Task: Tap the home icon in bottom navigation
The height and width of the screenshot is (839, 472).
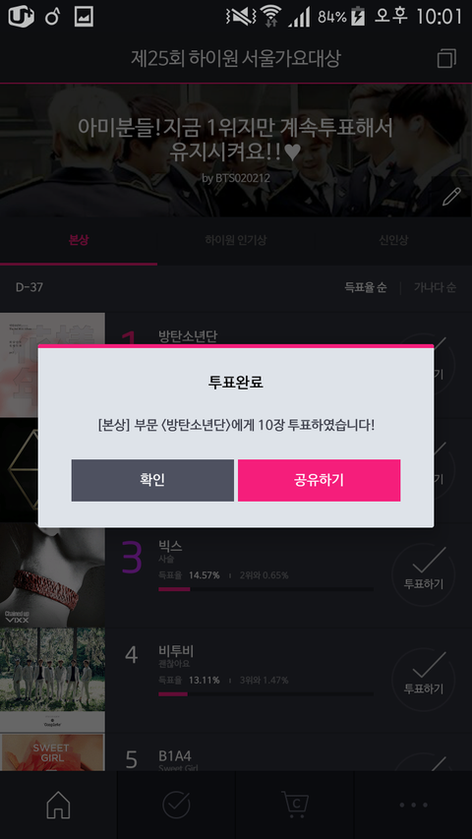Action: pyautogui.click(x=58, y=805)
